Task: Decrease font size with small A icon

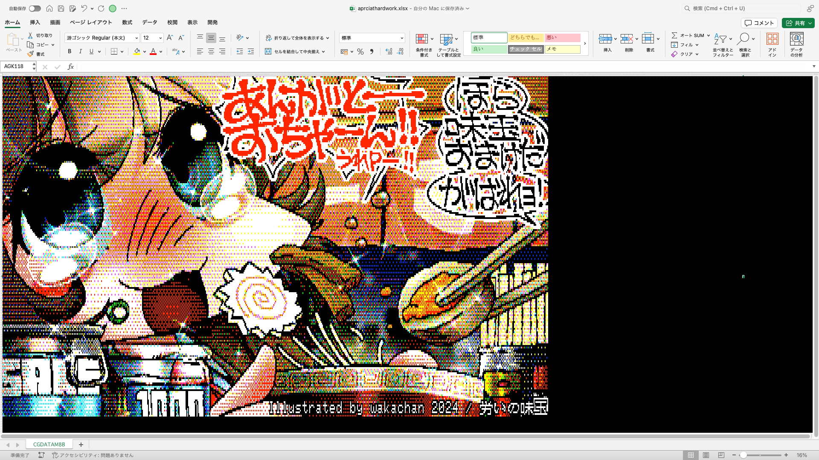Action: (181, 38)
